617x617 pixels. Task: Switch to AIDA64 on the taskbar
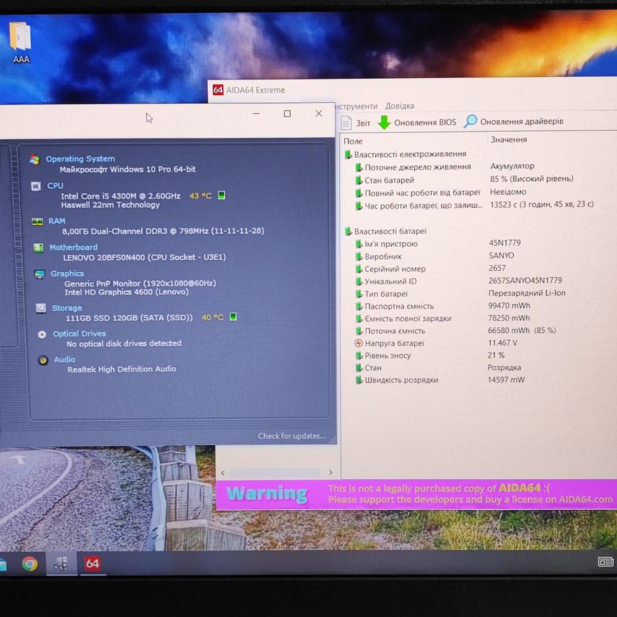point(93,564)
